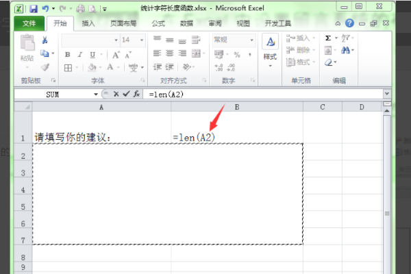Align text right
Viewport: 411px width, 274px height.
click(x=182, y=53)
